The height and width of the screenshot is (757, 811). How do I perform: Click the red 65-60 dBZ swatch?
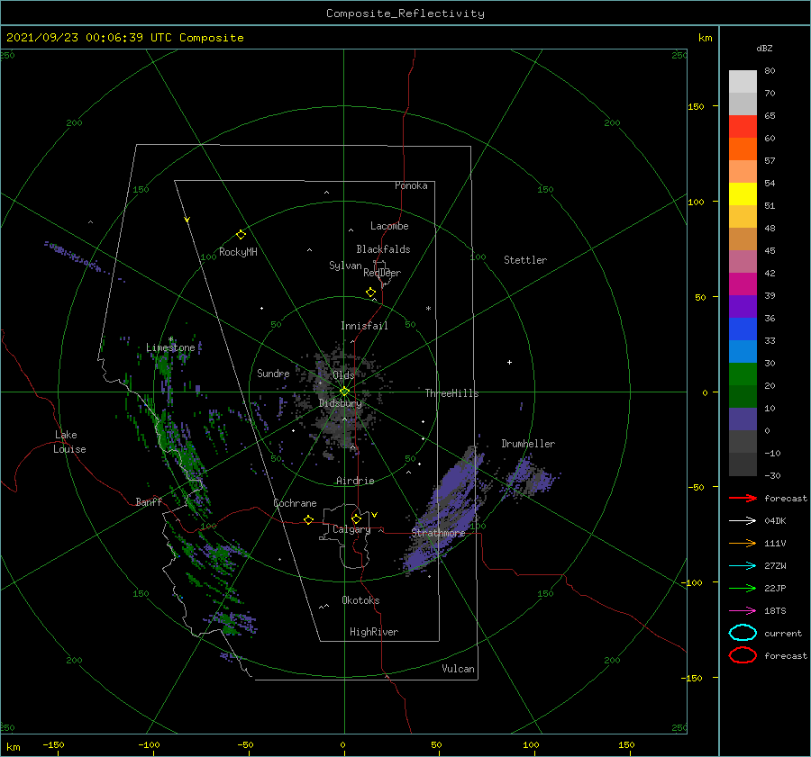[743, 127]
